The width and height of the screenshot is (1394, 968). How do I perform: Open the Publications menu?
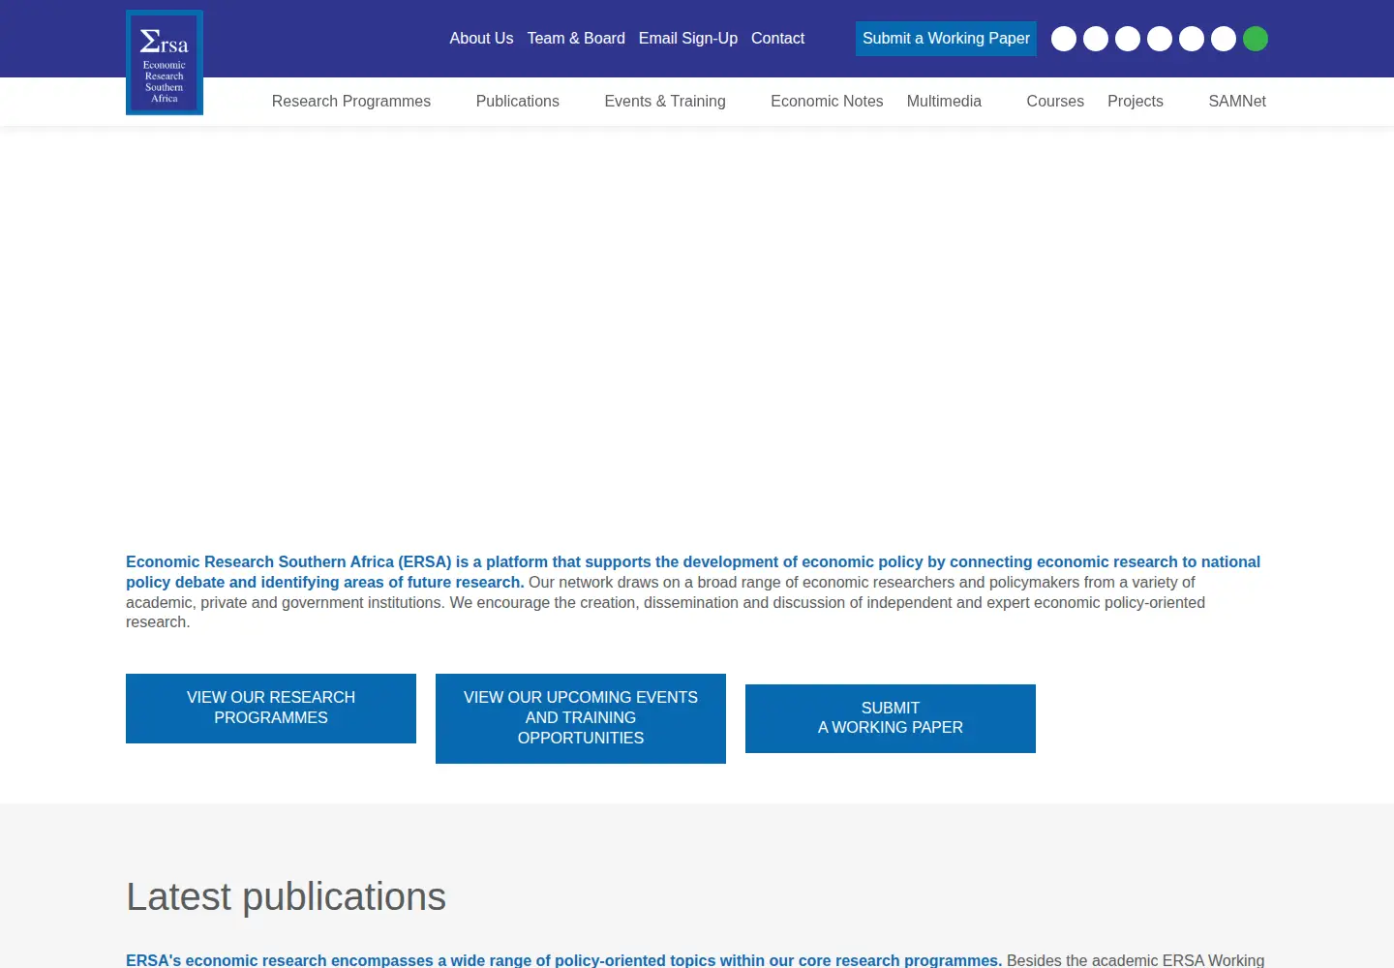(518, 102)
